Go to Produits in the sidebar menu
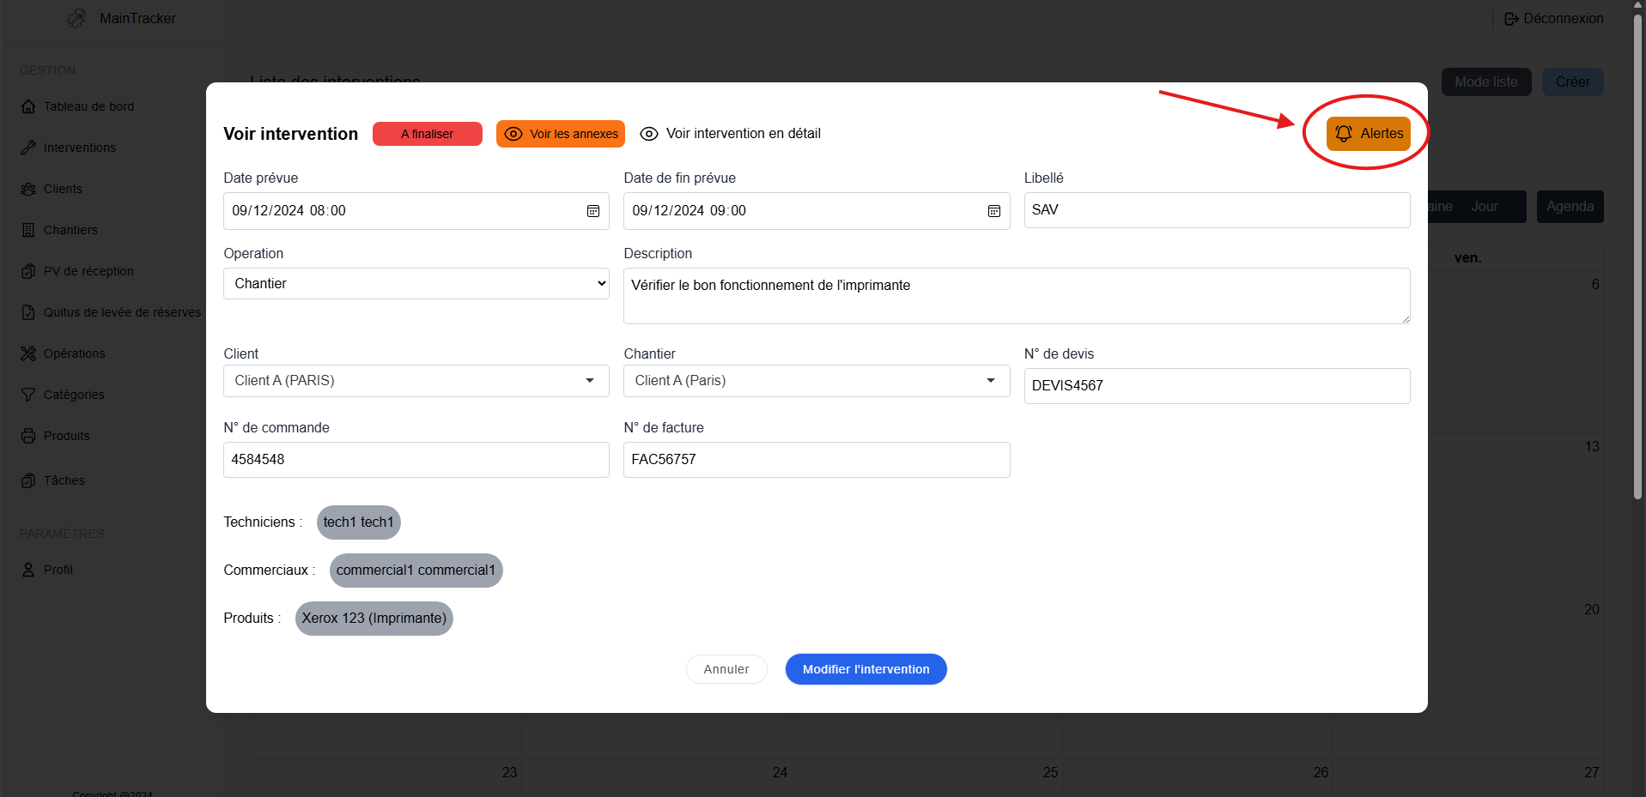Screen dimensions: 1646x797 point(66,436)
